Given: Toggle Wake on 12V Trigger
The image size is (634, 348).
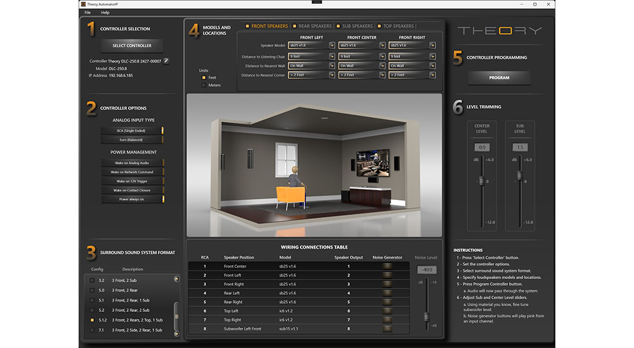Looking at the screenshot, I should pyautogui.click(x=133, y=181).
